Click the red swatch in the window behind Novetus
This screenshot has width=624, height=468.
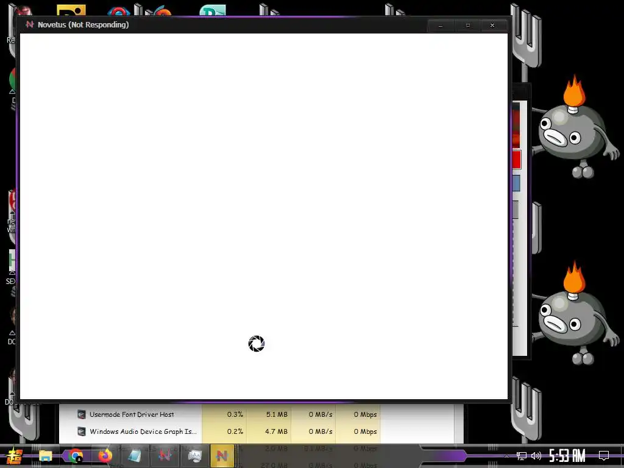[x=517, y=160]
